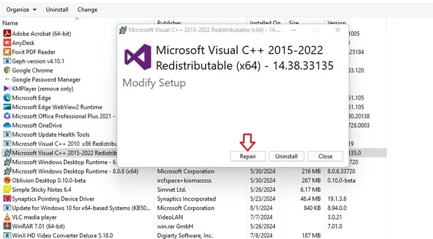This screenshot has height=239, width=433.
Task: Click the win.rar GmbH publisher cell
Action: (175, 227)
